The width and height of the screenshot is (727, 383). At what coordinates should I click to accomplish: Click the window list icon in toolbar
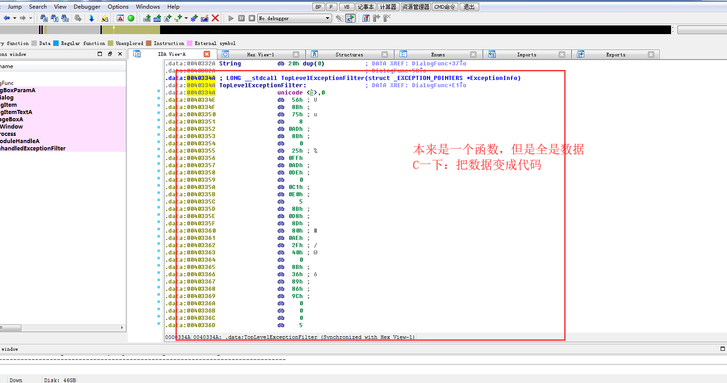pyautogui.click(x=366, y=18)
